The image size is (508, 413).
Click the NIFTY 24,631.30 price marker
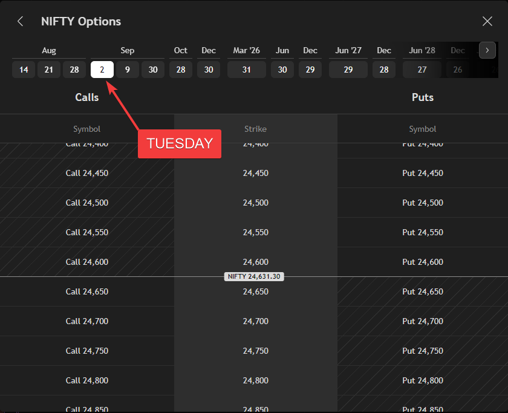click(x=254, y=276)
